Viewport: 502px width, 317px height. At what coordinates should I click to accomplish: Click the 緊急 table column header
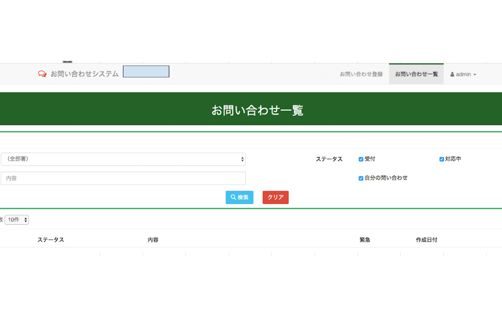click(x=365, y=240)
